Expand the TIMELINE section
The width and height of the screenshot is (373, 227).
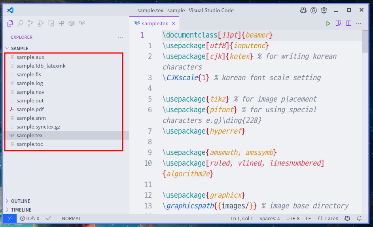coord(21,210)
